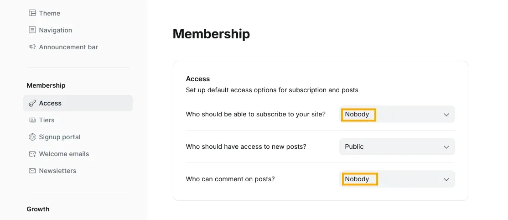Image resolution: width=508 pixels, height=220 pixels.
Task: Go to the Tiers settings label
Action: point(47,120)
